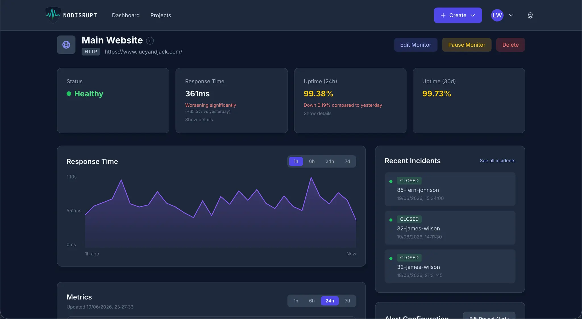Click the https://www.lucyandjack.com/ URL text
Image resolution: width=582 pixels, height=319 pixels.
click(x=143, y=52)
